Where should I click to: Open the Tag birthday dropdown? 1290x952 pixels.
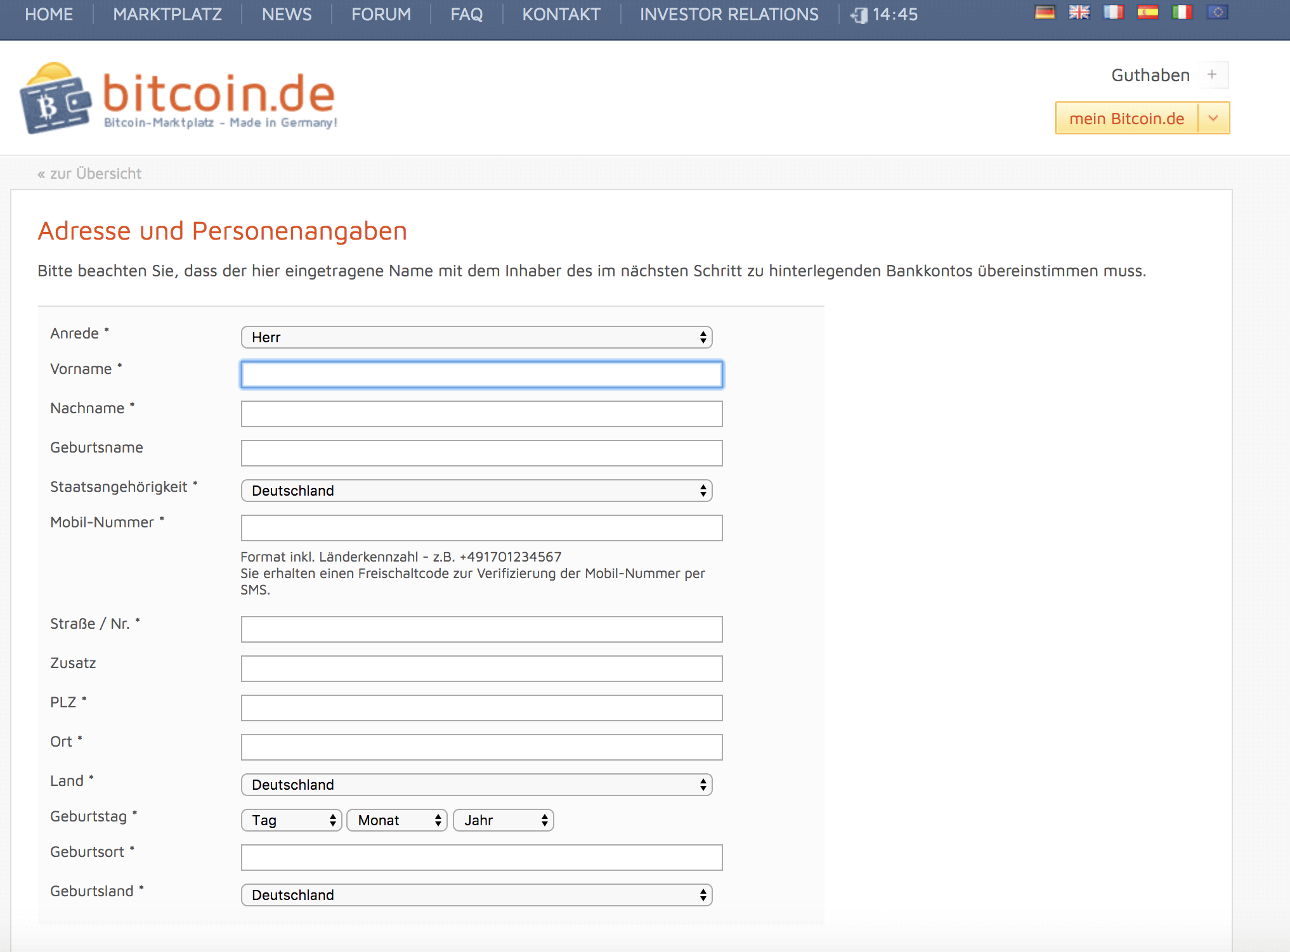tap(292, 820)
